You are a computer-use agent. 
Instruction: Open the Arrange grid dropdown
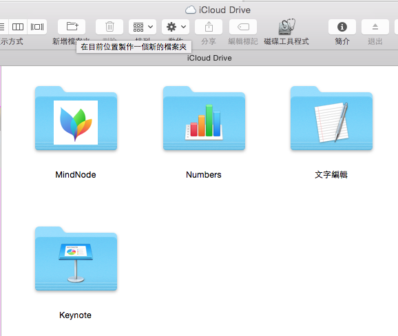click(x=143, y=27)
